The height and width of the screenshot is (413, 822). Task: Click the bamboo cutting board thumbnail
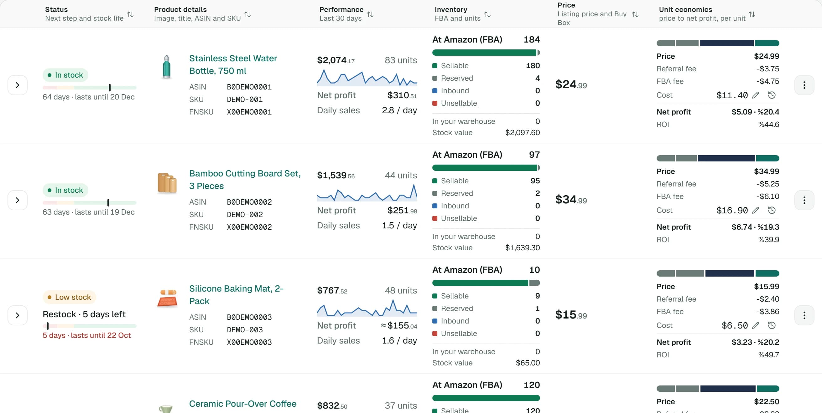point(167,183)
